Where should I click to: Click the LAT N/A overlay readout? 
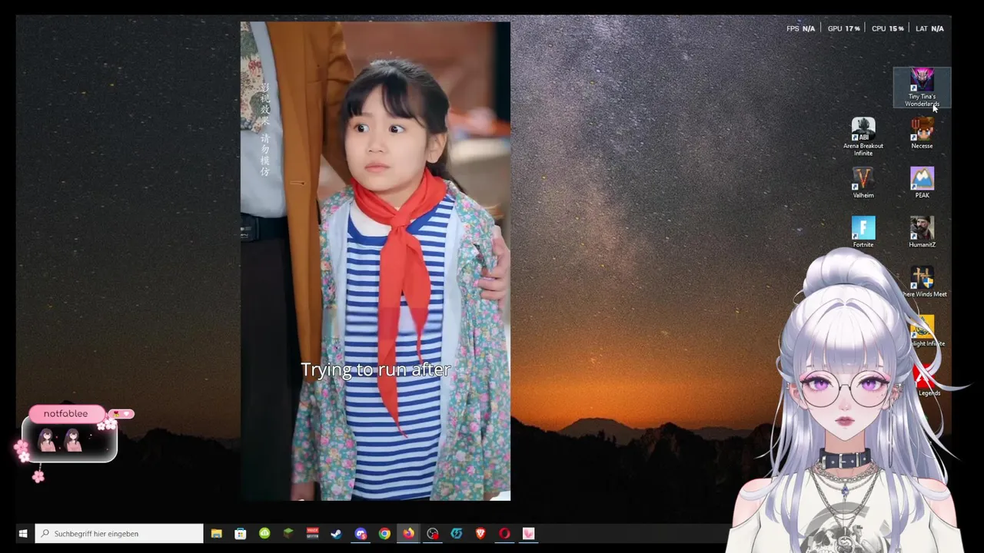pyautogui.click(x=929, y=28)
